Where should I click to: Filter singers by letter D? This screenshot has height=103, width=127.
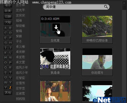[10, 33]
